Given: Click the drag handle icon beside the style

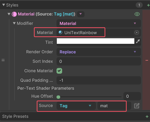Looking at the screenshot, I should [x=3, y=60].
